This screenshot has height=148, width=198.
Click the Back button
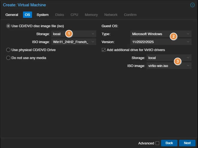pos(169,143)
